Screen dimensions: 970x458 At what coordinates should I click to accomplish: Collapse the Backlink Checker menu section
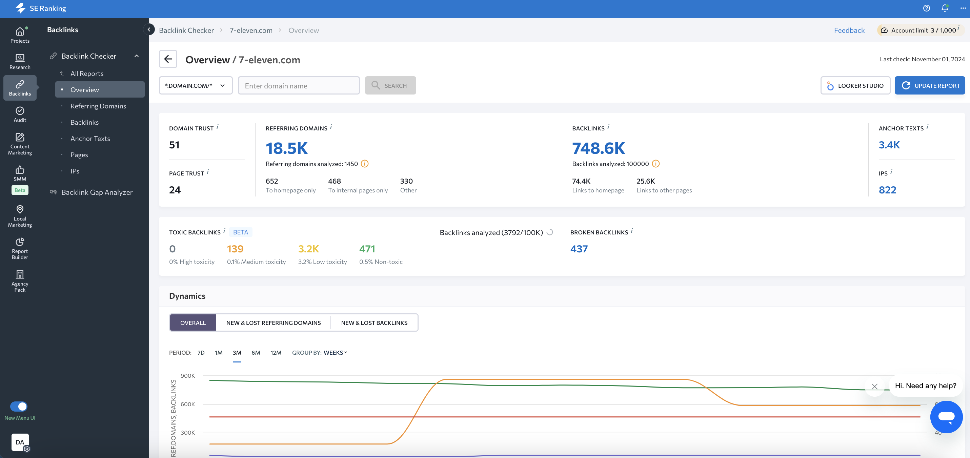click(137, 56)
